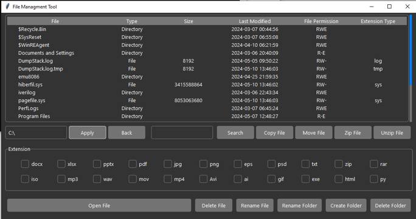Click the Zip File button
This screenshot has width=416, height=219.
point(353,133)
